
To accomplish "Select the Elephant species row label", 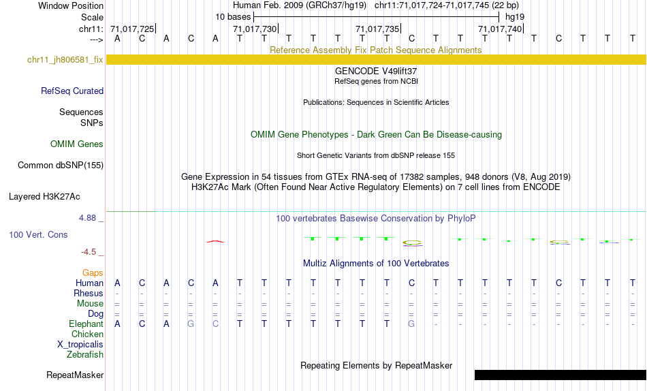I will (86, 324).
